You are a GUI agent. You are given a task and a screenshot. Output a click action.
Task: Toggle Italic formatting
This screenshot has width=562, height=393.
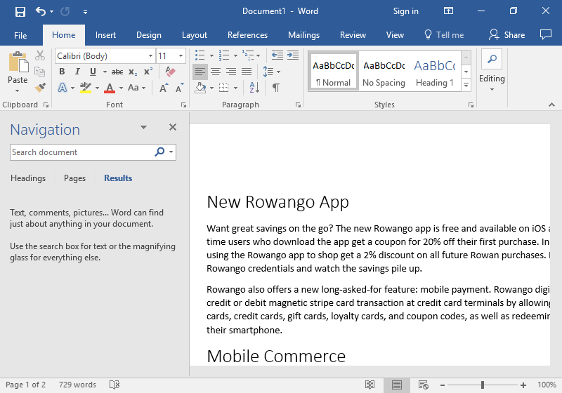(x=77, y=72)
